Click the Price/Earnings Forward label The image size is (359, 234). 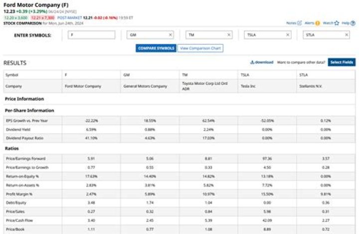tap(25, 159)
